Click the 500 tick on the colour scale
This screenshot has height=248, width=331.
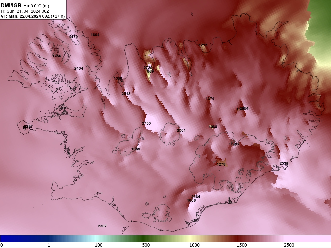click(146, 245)
